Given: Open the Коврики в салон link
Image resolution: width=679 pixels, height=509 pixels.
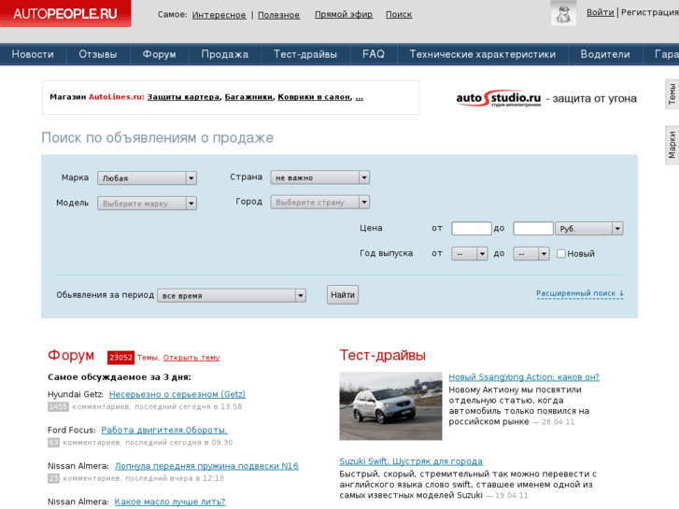Looking at the screenshot, I should pos(314,97).
